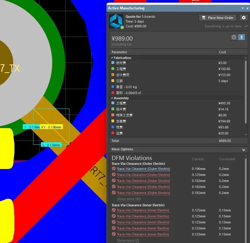Show more (40) outer electric violations
This screenshot has width=250, height=243.
[x=129, y=199]
